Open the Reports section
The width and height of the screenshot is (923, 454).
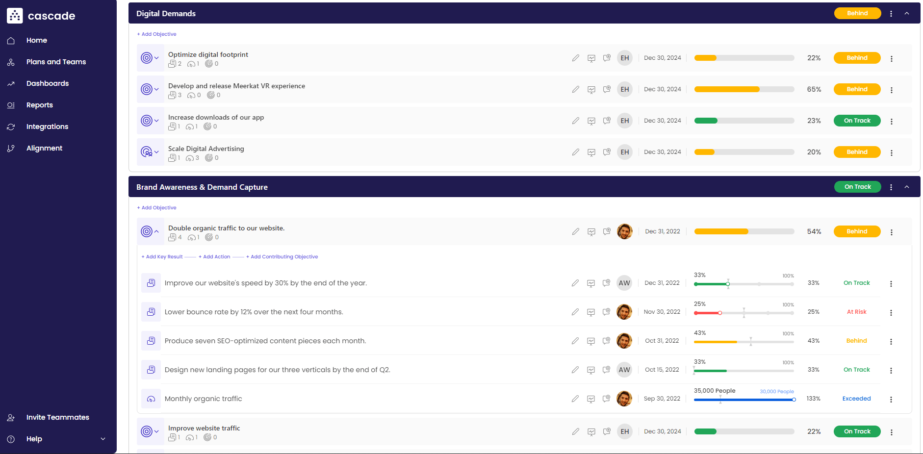click(40, 105)
